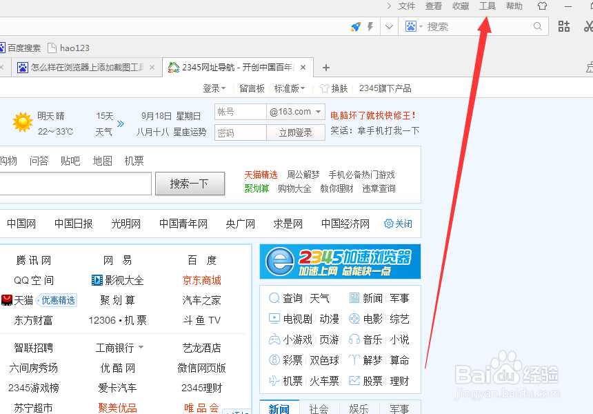
Task: Open 星座运势 link
Action: [x=190, y=132]
